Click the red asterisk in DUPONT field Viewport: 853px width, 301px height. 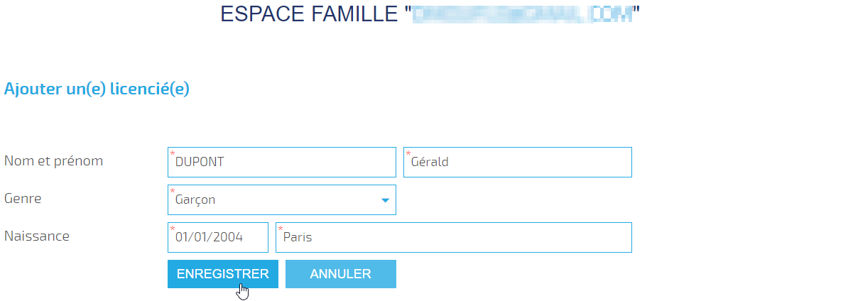tap(173, 153)
